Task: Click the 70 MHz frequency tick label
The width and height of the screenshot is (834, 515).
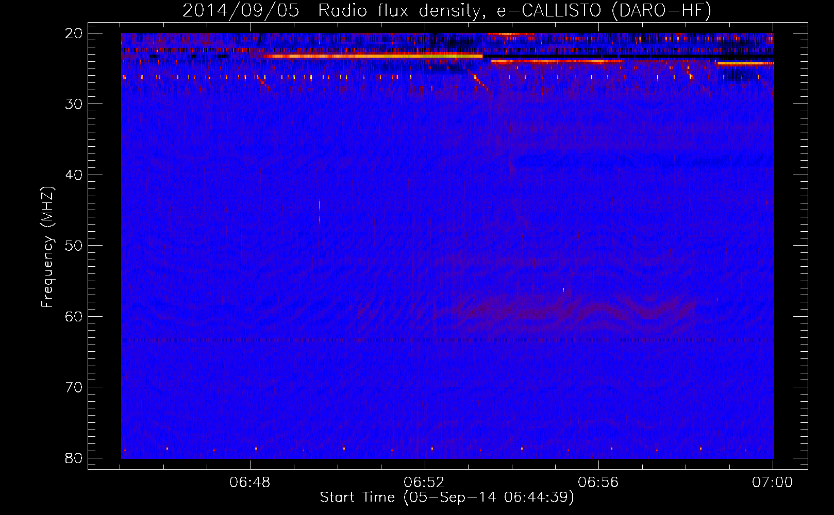Action: pos(74,387)
